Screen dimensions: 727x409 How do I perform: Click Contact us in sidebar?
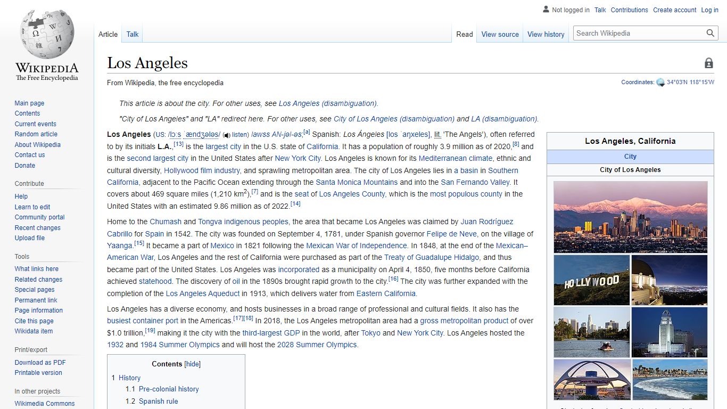(30, 155)
